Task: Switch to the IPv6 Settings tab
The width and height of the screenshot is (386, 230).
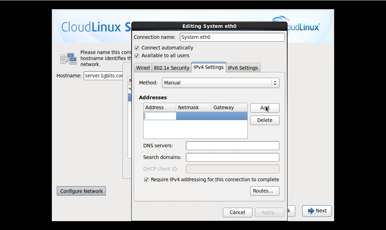Action: pyautogui.click(x=243, y=68)
